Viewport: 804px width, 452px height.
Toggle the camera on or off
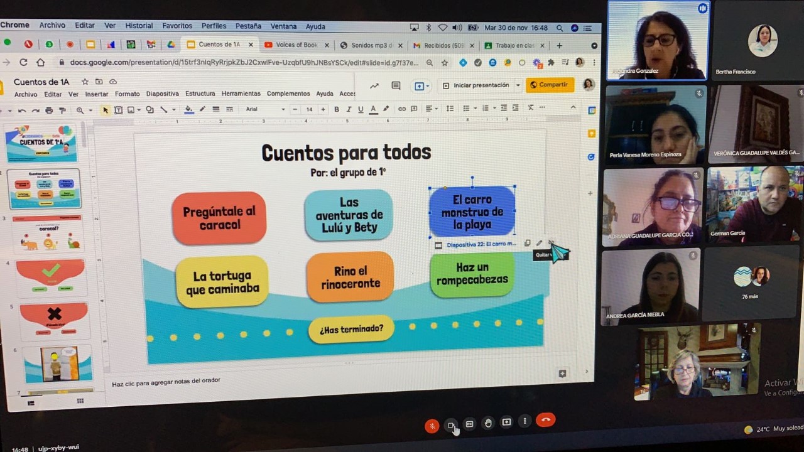[x=451, y=426]
